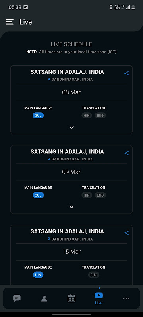Select ENG translation on 09 Mar card
Screen dimensions: 143x317
coord(100,195)
